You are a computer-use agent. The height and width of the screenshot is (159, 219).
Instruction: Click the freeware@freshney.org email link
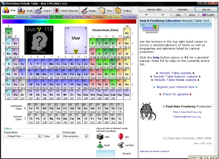coord(187,117)
